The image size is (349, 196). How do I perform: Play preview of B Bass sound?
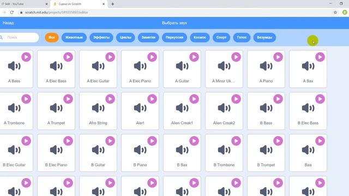coord(278,99)
